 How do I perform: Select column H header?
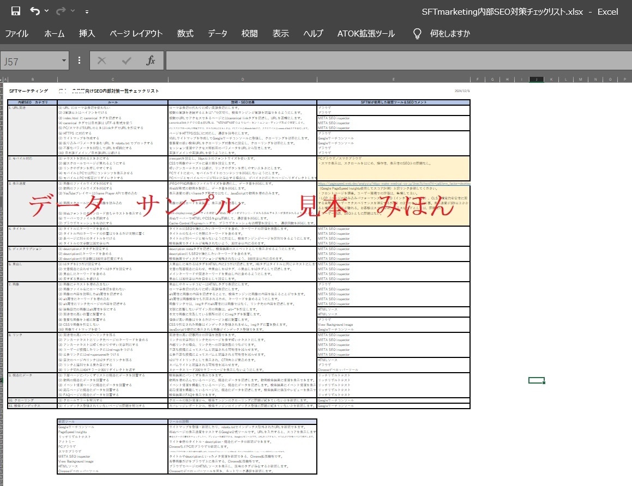pyautogui.click(x=507, y=80)
